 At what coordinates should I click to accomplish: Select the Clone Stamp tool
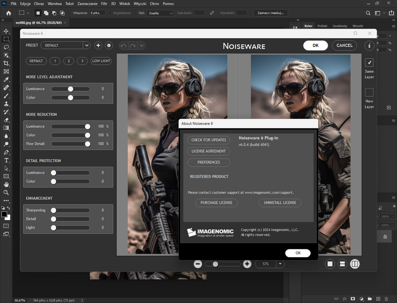pos(6,104)
